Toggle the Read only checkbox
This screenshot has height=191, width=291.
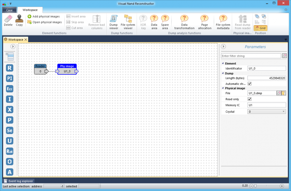coord(250,99)
